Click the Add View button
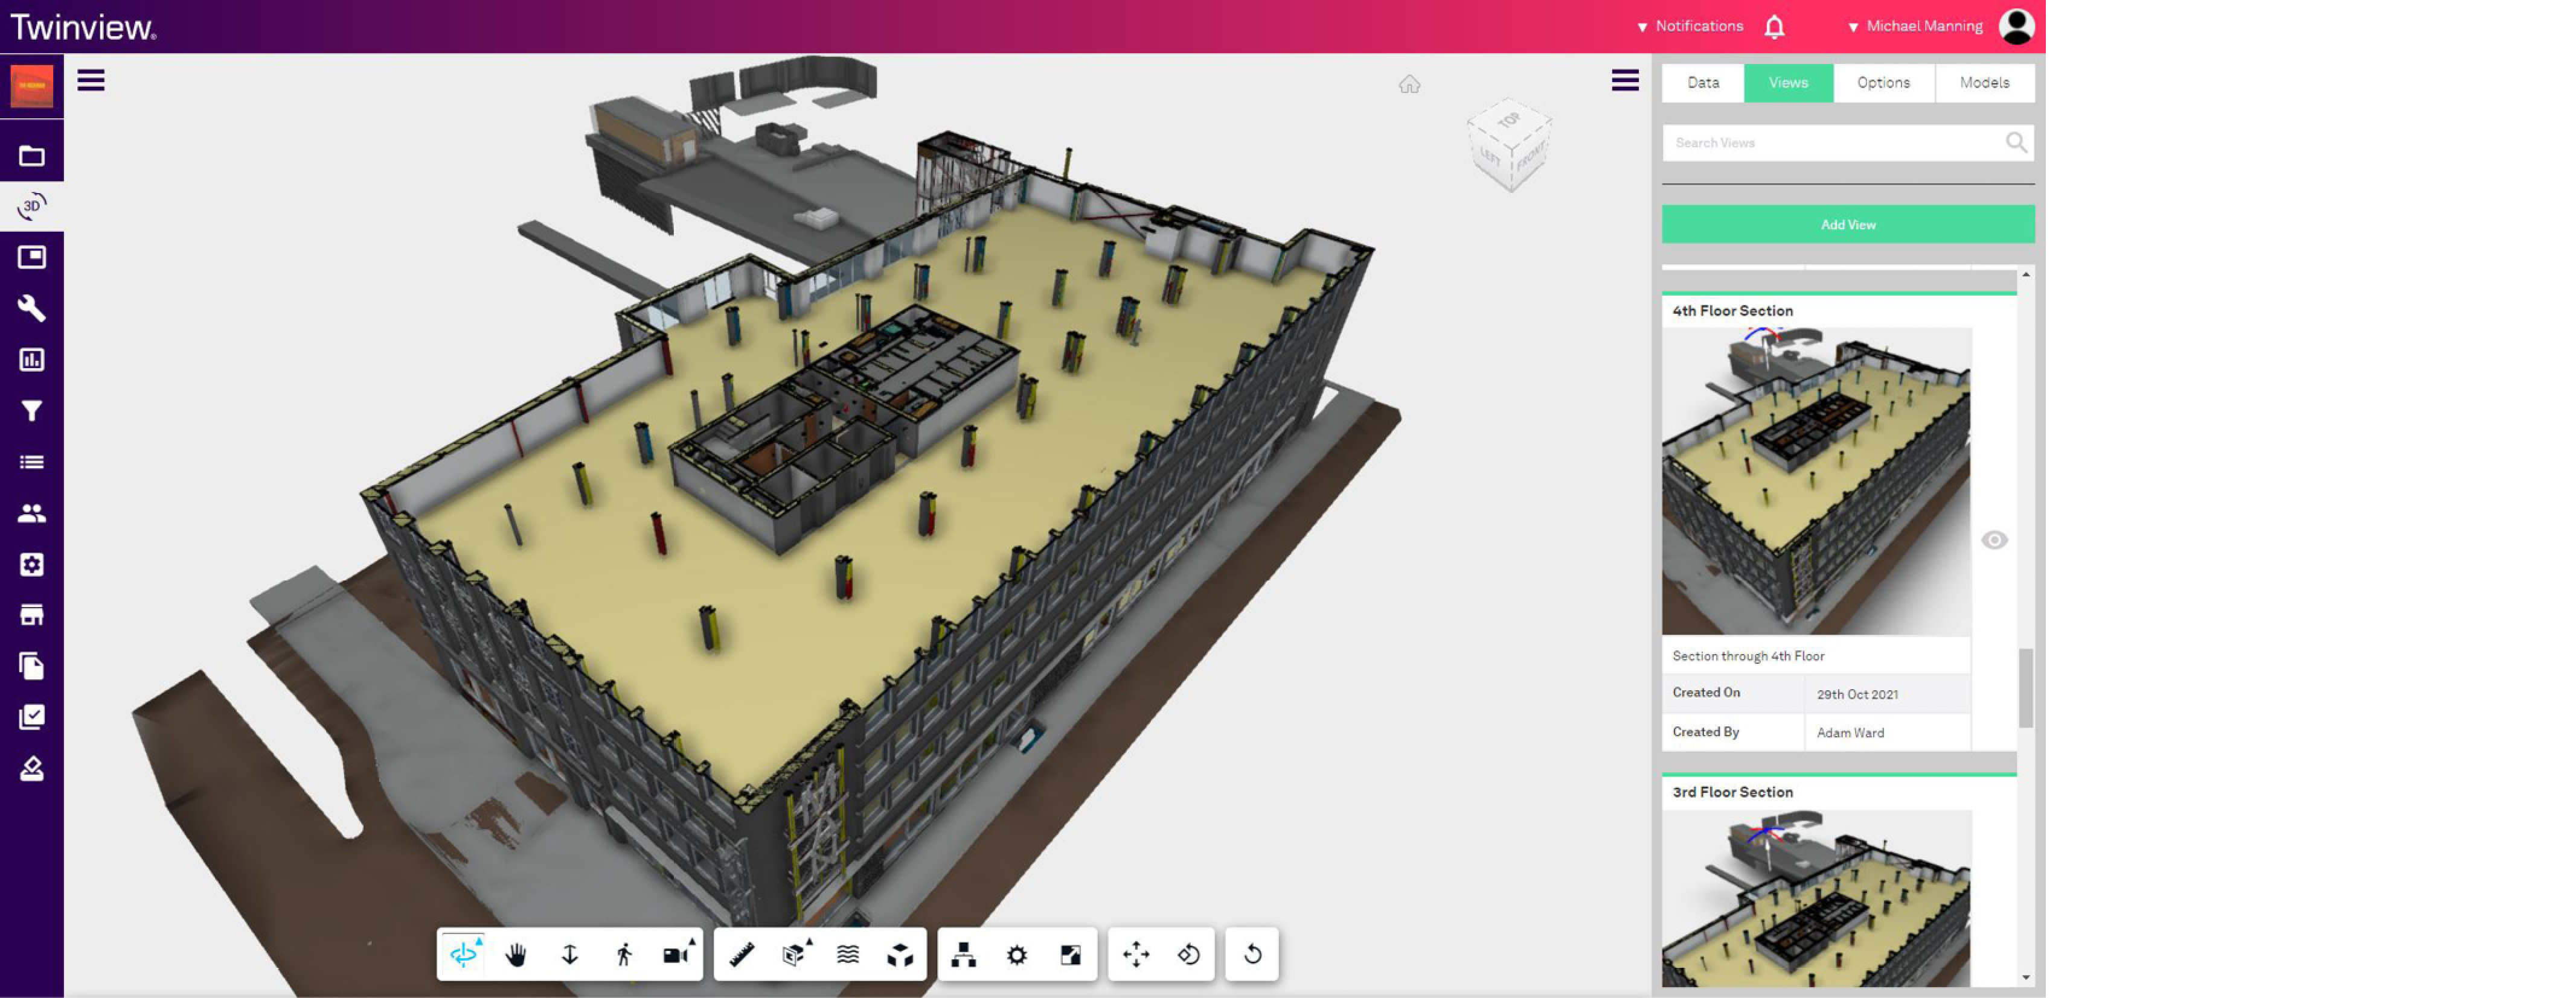Viewport: 2576px width, 998px height. [x=1848, y=225]
